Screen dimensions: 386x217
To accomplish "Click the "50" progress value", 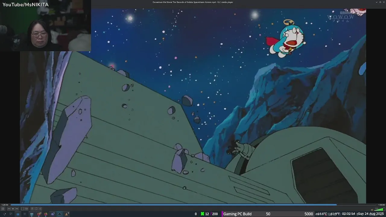I will coord(268,214).
